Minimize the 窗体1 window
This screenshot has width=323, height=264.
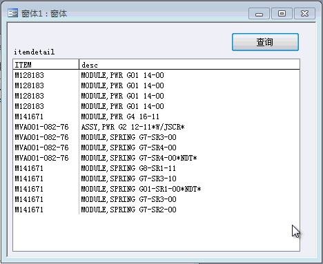pyautogui.click(x=259, y=14)
